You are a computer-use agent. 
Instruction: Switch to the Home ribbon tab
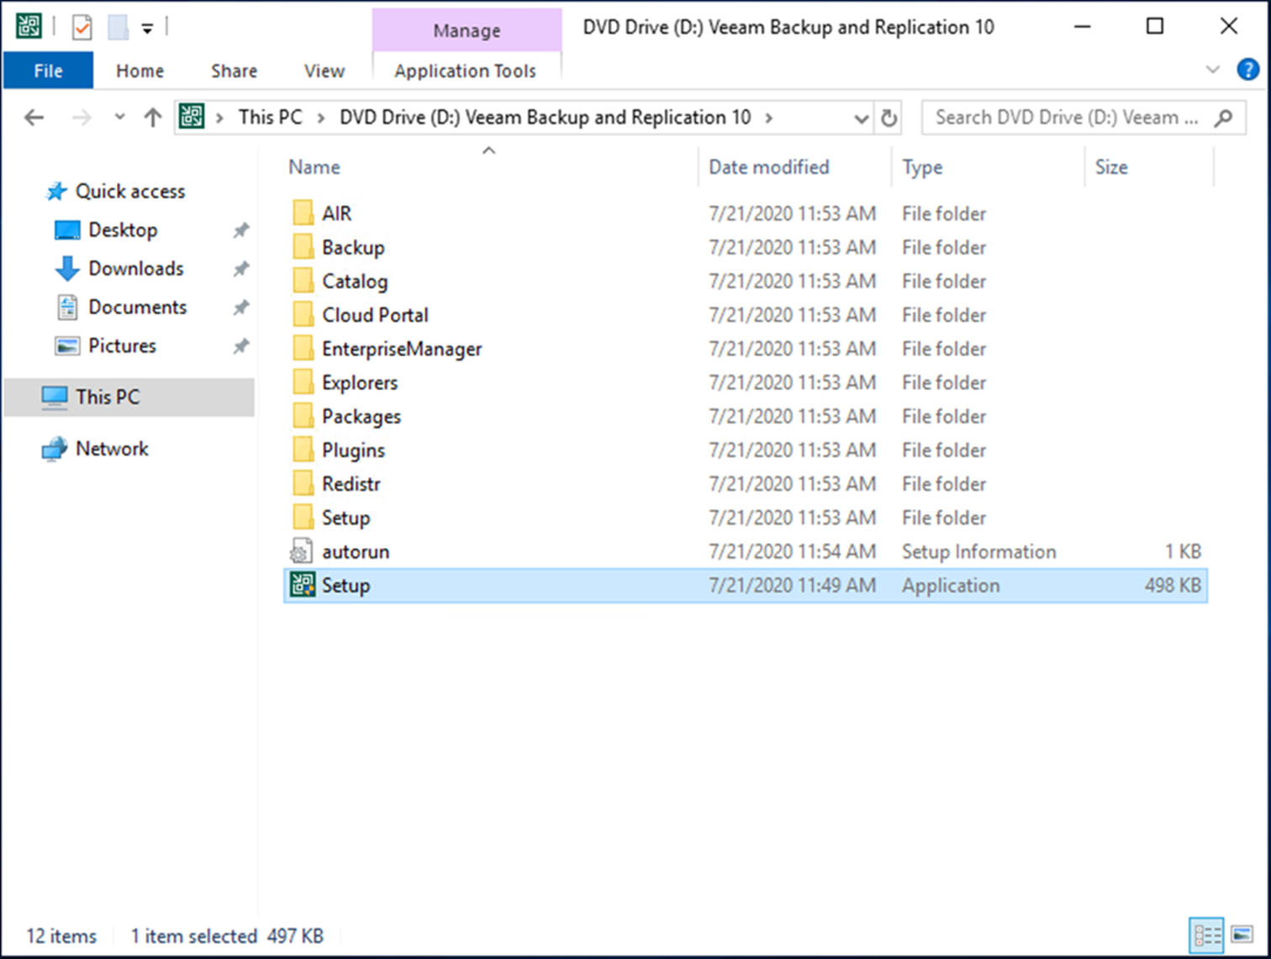[x=140, y=71]
